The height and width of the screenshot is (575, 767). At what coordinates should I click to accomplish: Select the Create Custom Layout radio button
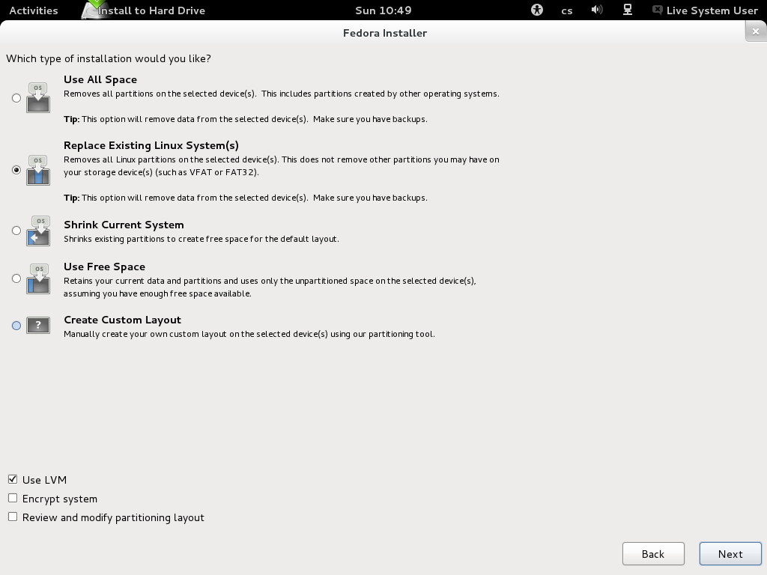pyautogui.click(x=16, y=325)
